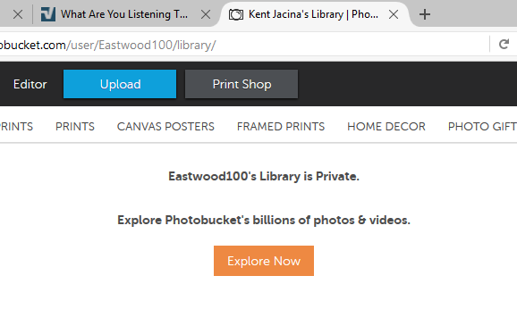Go to PRINTS category
Image resolution: width=517 pixels, height=326 pixels.
75,127
